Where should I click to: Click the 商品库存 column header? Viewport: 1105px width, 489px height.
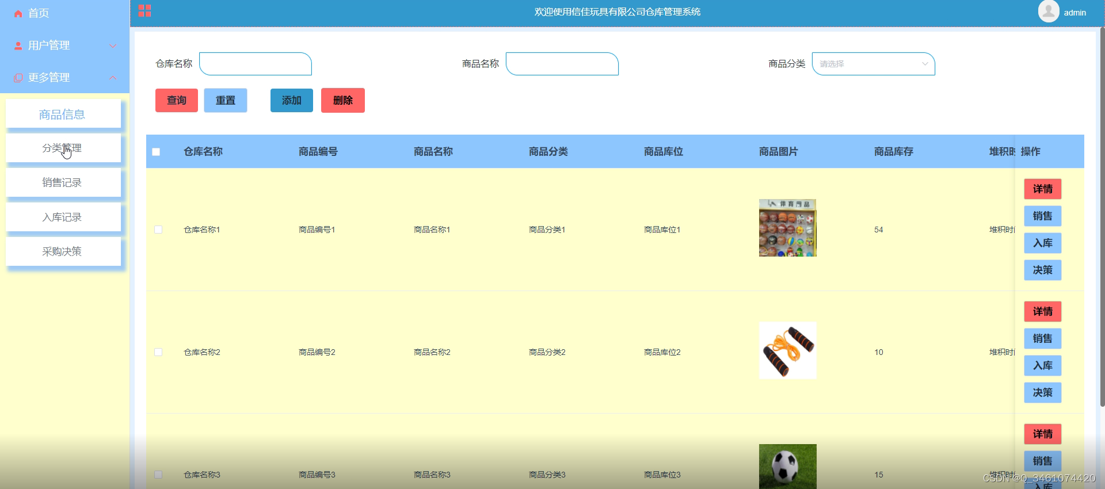tap(894, 152)
